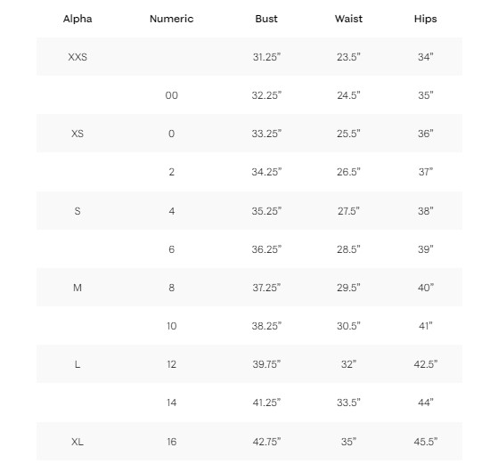Select the XS alpha size cell

point(78,134)
